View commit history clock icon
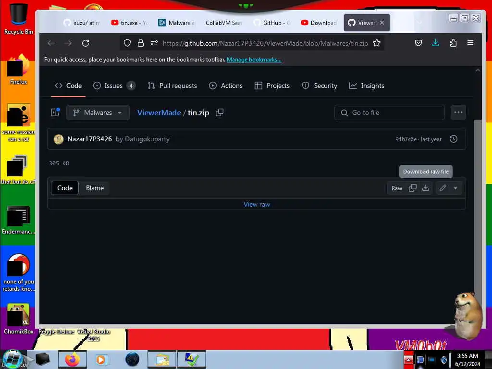The image size is (492, 369). click(454, 139)
